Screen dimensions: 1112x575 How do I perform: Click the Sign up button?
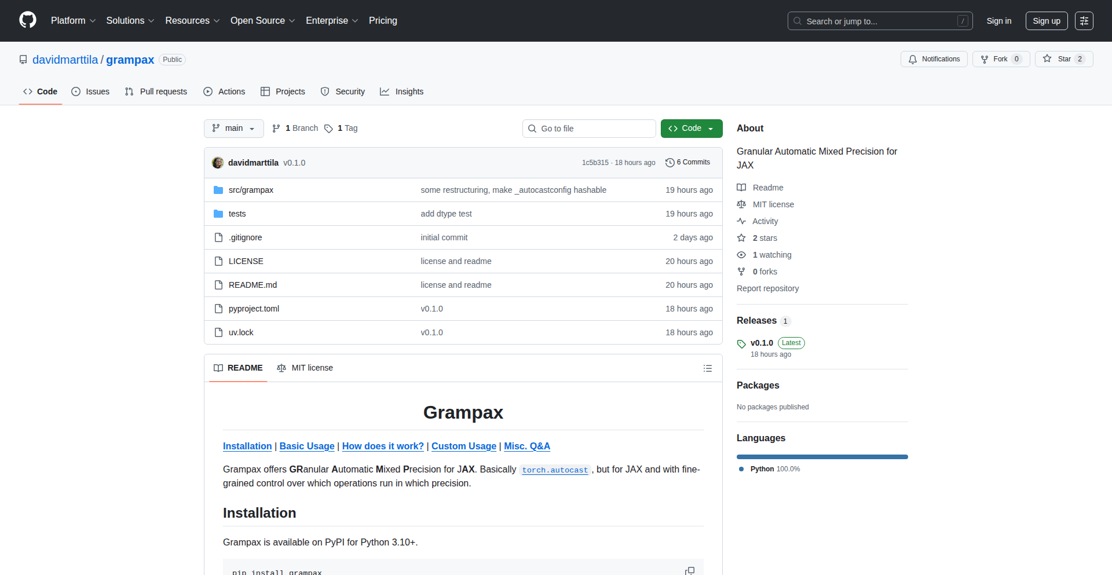1046,21
